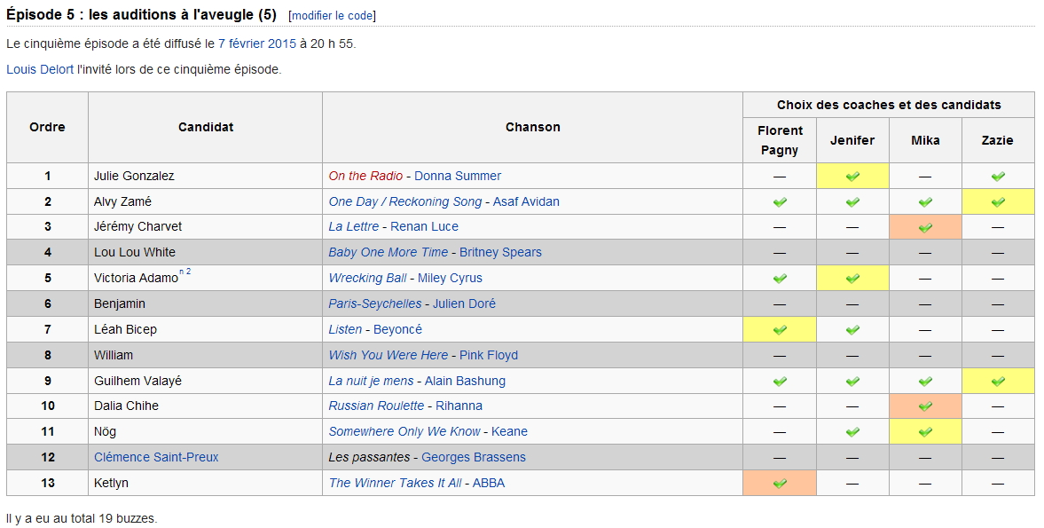This screenshot has height=528, width=1044.
Task: Click Mika's checkmark for Dalia Chihe
Action: click(x=925, y=406)
